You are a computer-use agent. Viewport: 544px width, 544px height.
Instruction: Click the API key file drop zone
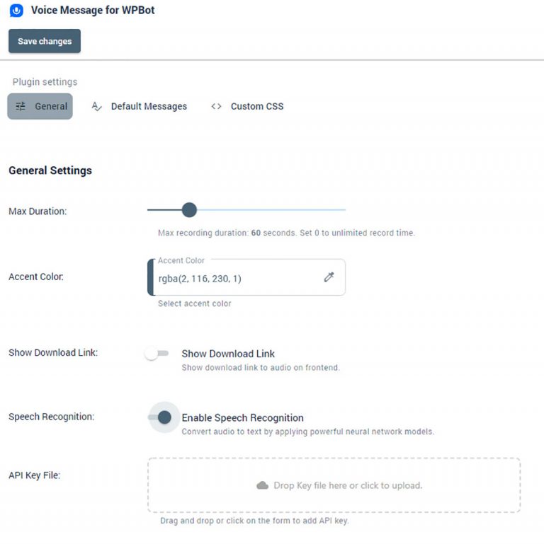coord(334,485)
